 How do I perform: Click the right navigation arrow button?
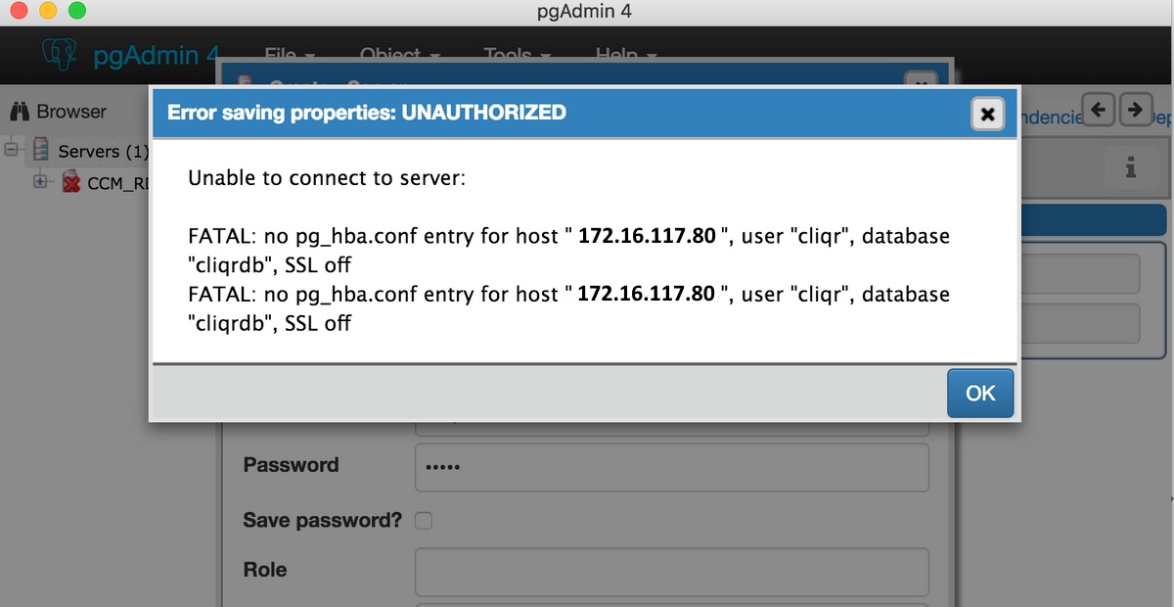(x=1137, y=110)
